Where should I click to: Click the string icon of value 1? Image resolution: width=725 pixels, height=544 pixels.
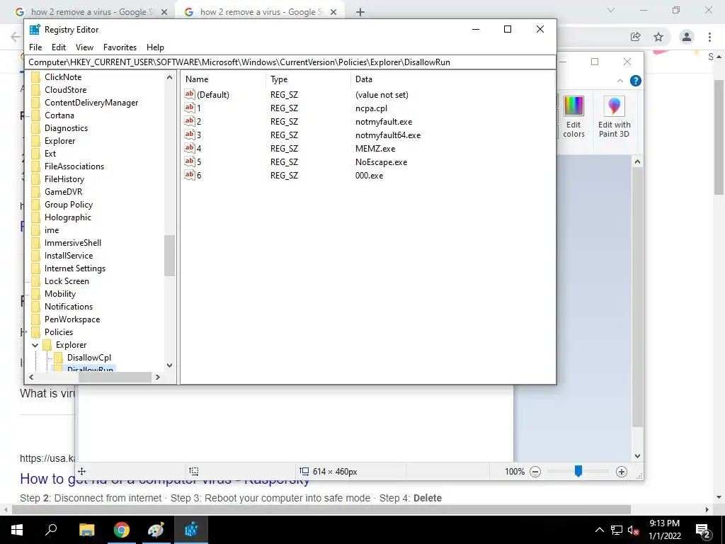[x=190, y=108]
